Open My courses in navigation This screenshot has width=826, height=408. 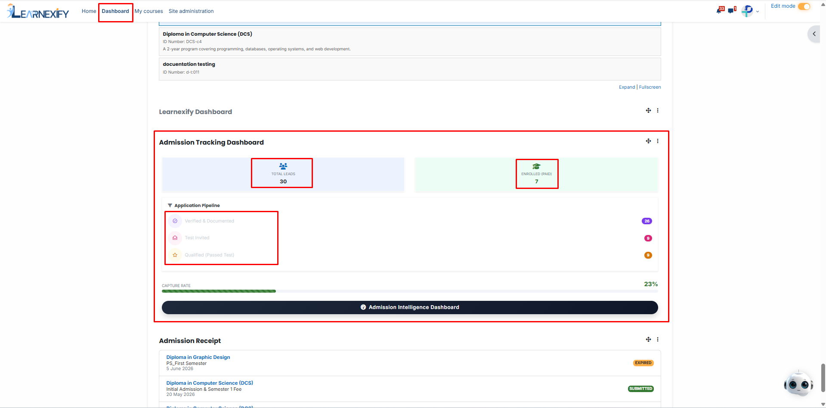[x=149, y=11]
